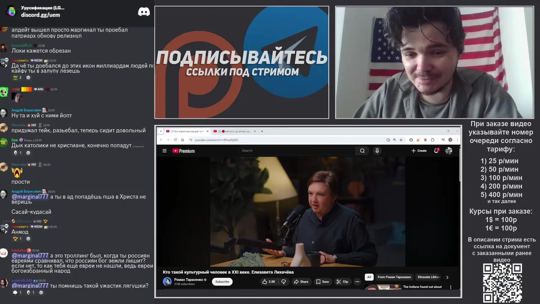Open the YouTube account avatar menu

(448, 151)
